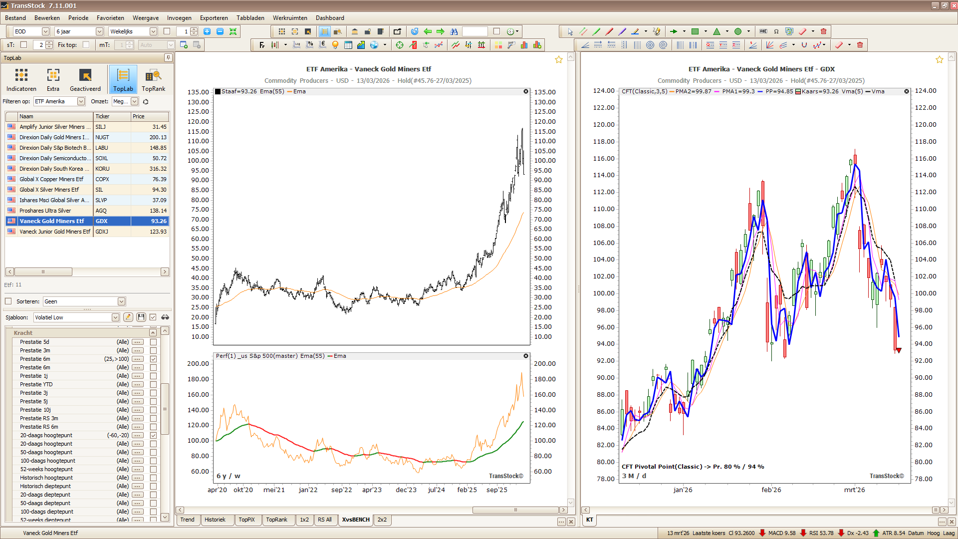958x539 pixels.
Task: Click the Omega symbol insertion icon
Action: coord(776,31)
